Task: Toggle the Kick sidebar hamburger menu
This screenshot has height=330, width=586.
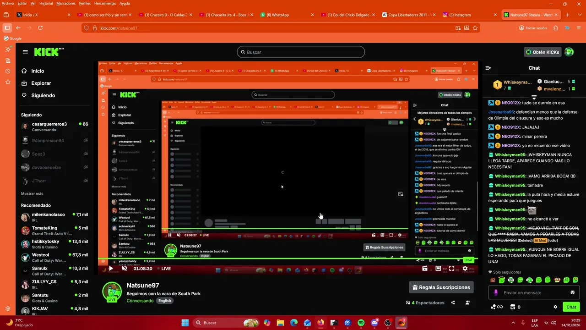Action: (x=25, y=52)
